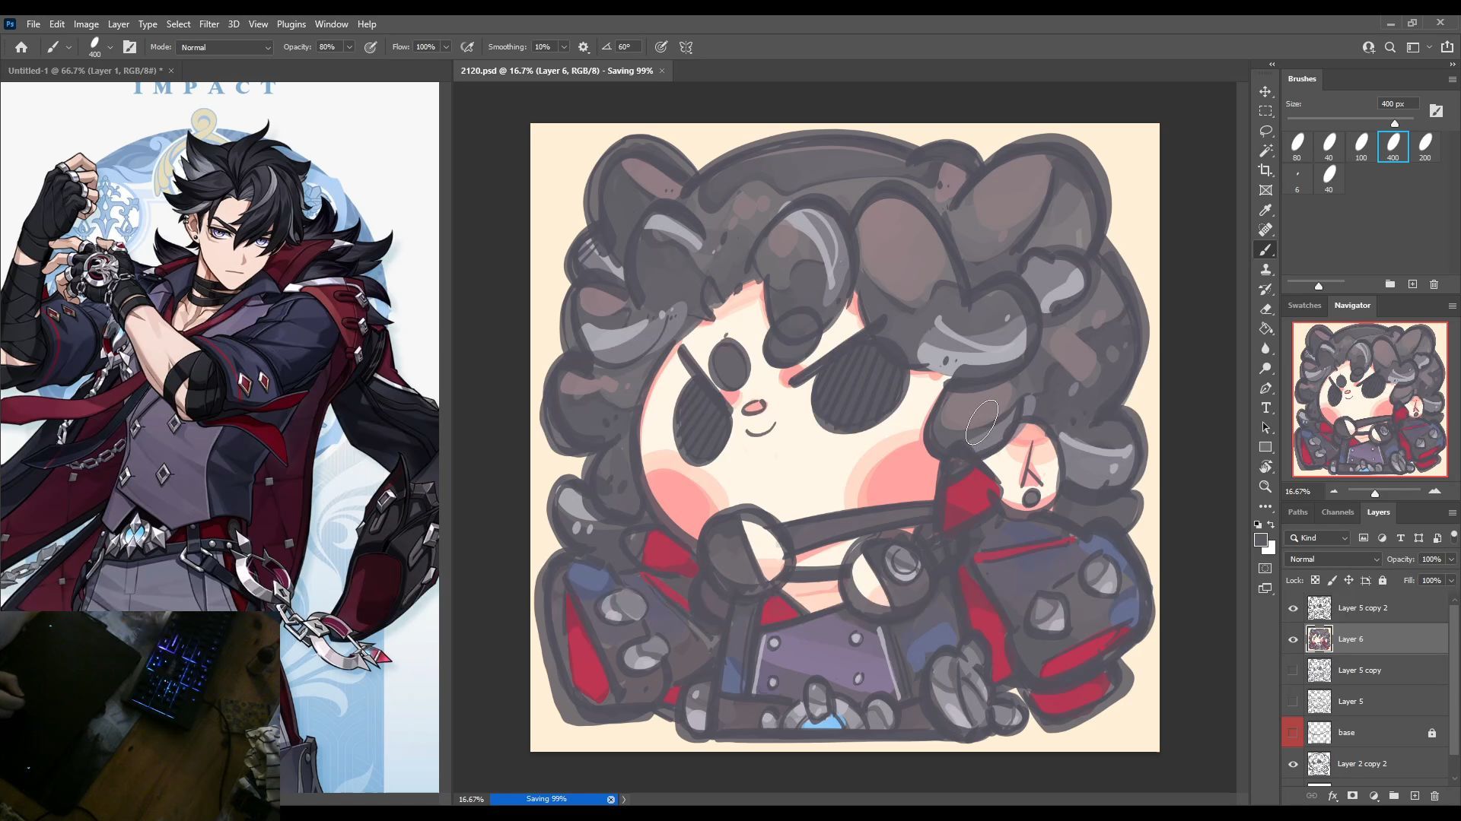Toggle symmetry paint butterfly icon
1461x821 pixels.
point(686,47)
